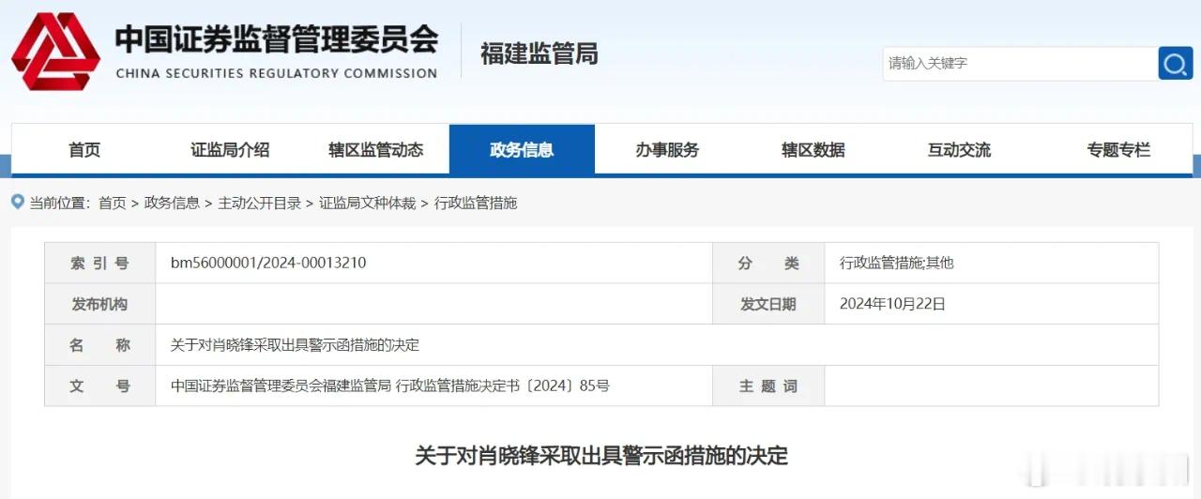
Task: Click the 福建监管局 header text
Action: tap(540, 53)
